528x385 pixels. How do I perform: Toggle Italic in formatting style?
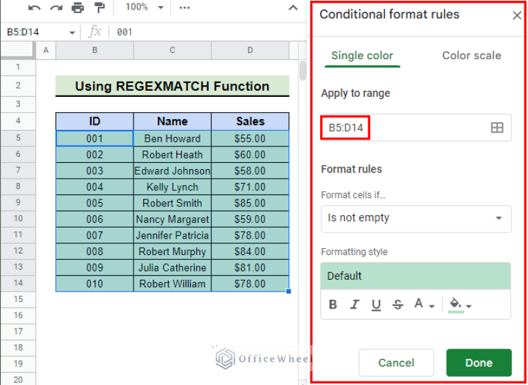point(355,305)
